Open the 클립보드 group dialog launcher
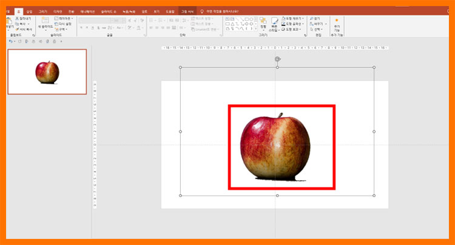Image resolution: width=455 pixels, height=245 pixels. (x=33, y=35)
